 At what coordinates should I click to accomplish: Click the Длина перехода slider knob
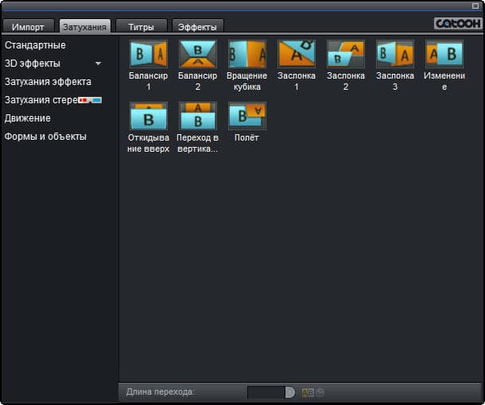290,392
